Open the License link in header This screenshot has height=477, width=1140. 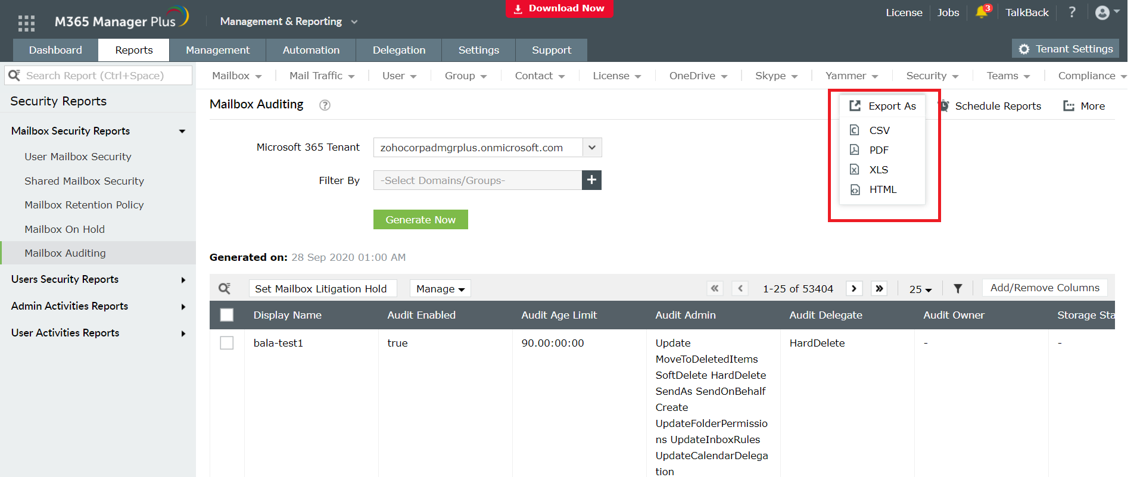coord(904,13)
